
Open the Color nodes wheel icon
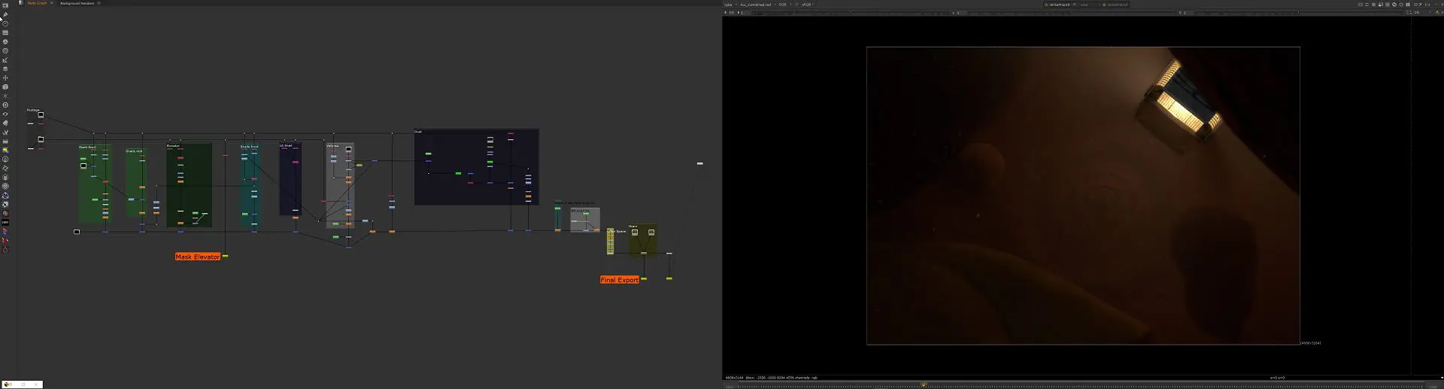[x=5, y=41]
